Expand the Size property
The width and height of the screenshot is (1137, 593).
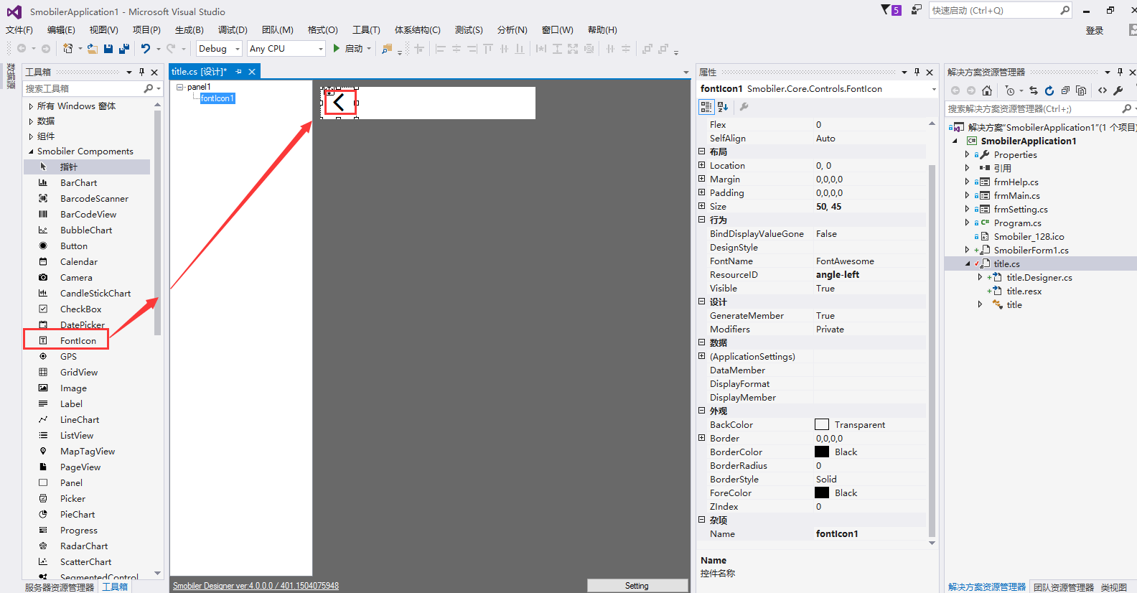[702, 206]
